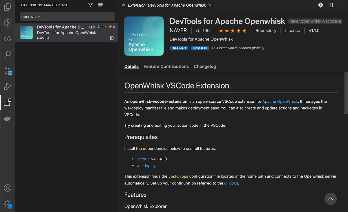Open the Source Control view with pending changes
The image size is (348, 212).
tap(8, 70)
